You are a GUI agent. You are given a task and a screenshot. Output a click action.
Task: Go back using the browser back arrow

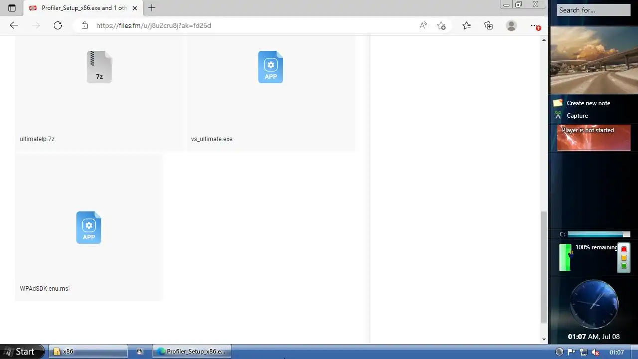point(14,25)
